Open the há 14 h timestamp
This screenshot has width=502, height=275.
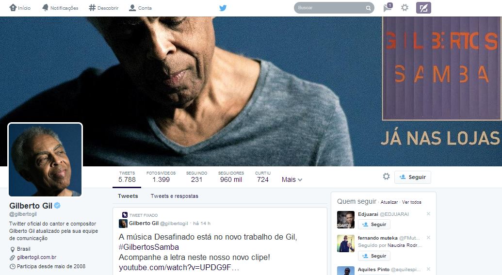click(202, 224)
